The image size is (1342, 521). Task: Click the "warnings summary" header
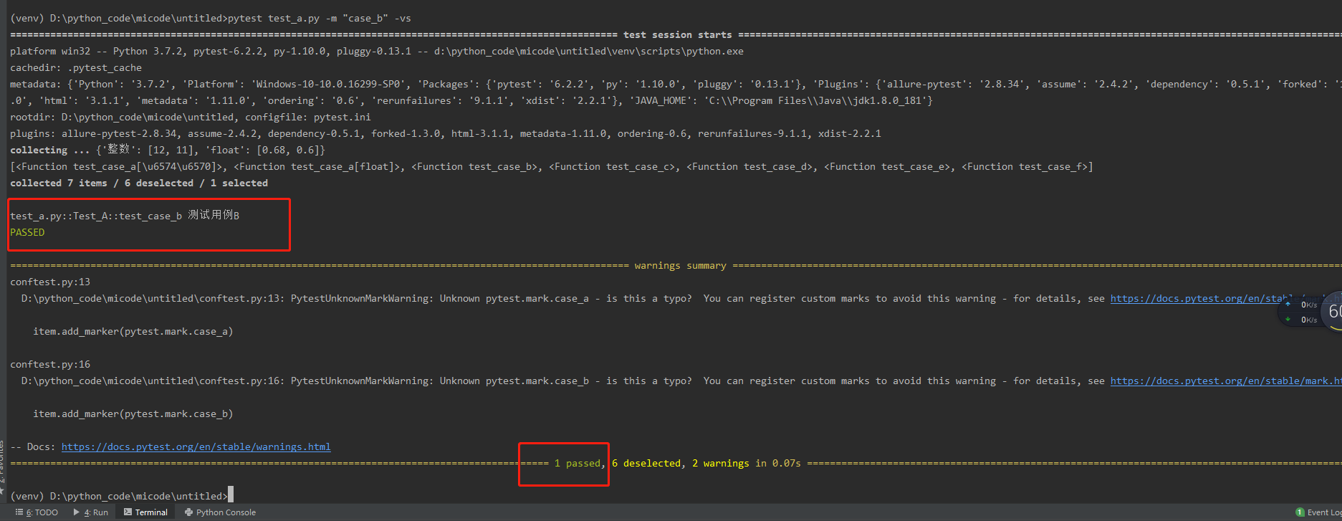[680, 265]
